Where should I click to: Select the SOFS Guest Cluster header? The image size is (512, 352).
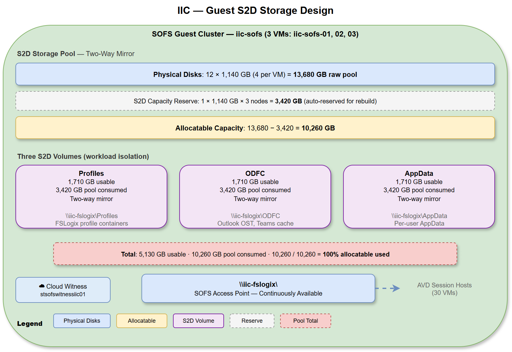256,34
